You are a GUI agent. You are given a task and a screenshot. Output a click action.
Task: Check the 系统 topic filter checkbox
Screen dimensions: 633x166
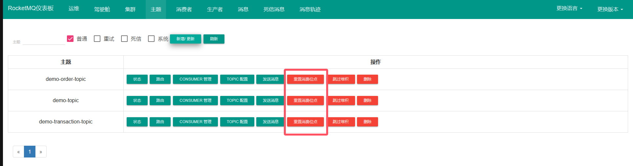[x=151, y=39]
